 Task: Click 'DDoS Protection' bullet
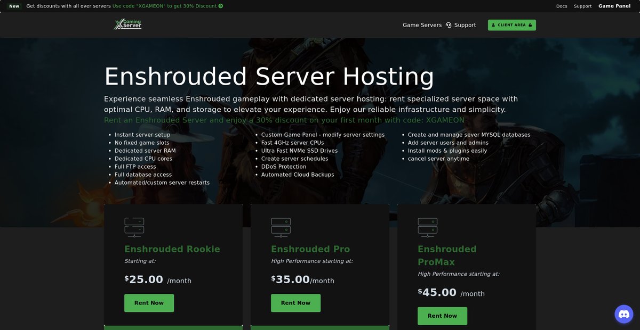(x=284, y=167)
